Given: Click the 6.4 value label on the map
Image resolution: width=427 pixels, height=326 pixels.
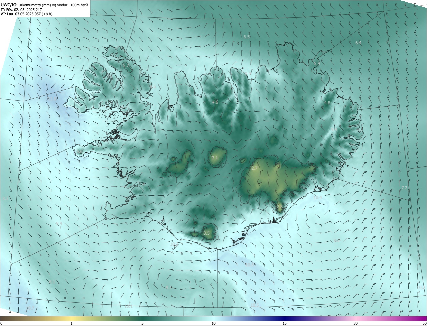Looking at the screenshot, I should point(358,43).
